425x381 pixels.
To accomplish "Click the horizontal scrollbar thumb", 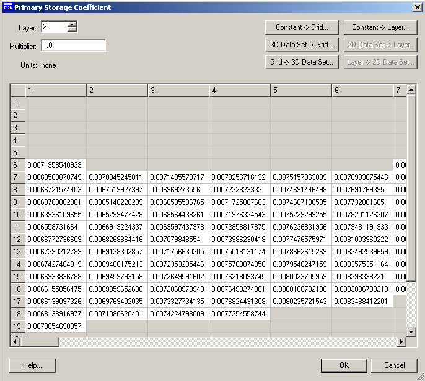I will pos(40,341).
